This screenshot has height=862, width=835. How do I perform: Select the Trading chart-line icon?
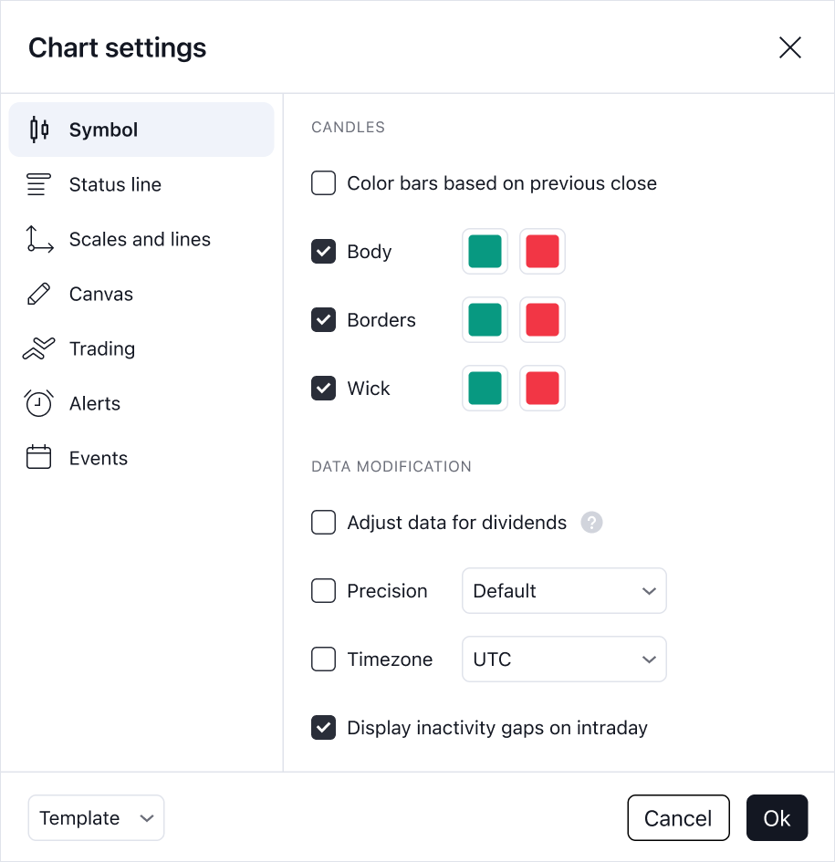click(38, 348)
